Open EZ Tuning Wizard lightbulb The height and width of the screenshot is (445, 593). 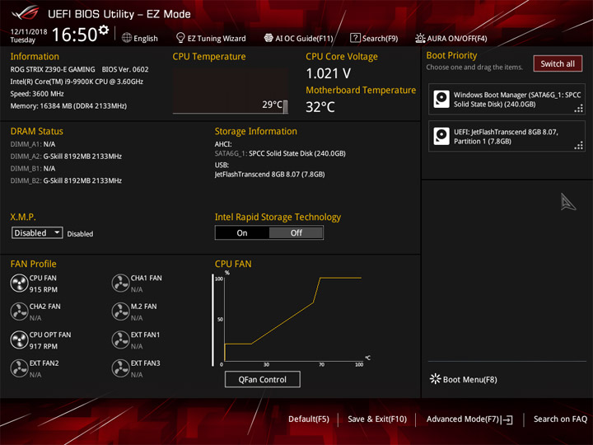pos(180,38)
